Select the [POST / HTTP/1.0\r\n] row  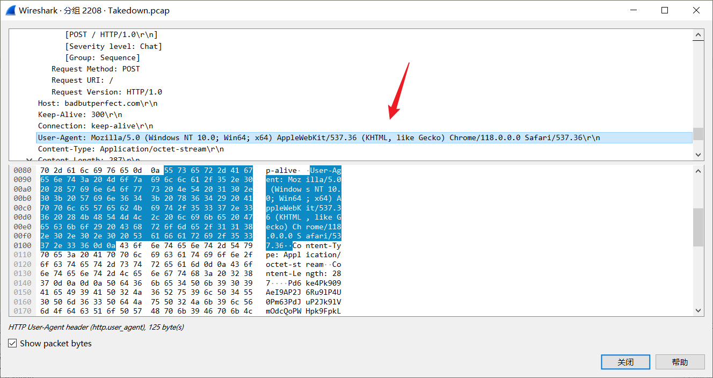[x=111, y=34]
